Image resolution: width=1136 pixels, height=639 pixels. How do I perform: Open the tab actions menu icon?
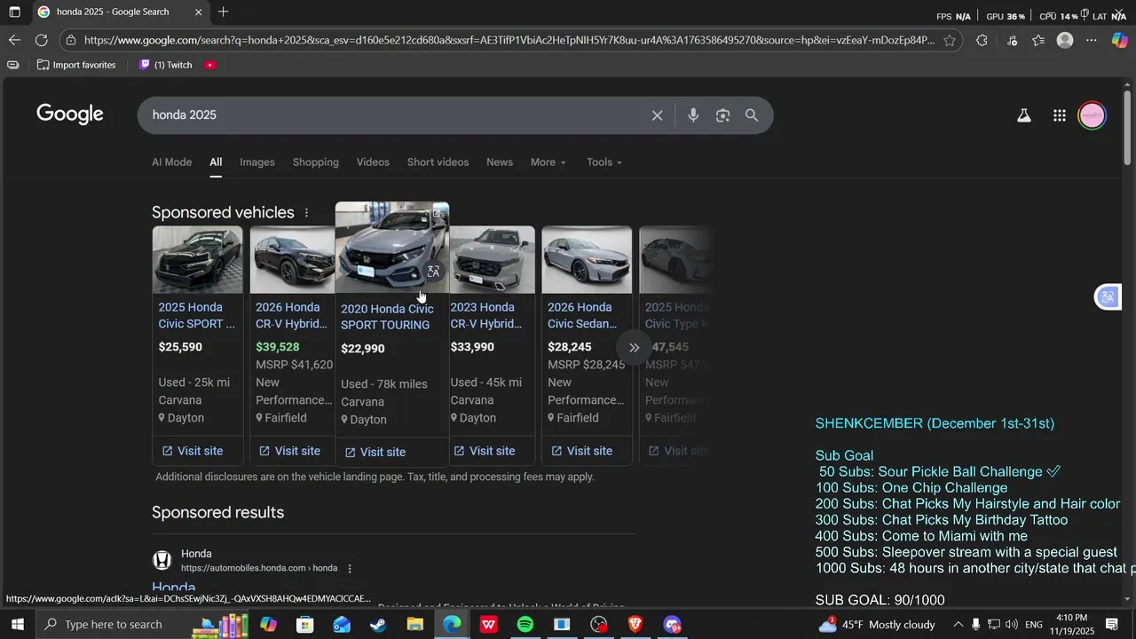[x=14, y=12]
